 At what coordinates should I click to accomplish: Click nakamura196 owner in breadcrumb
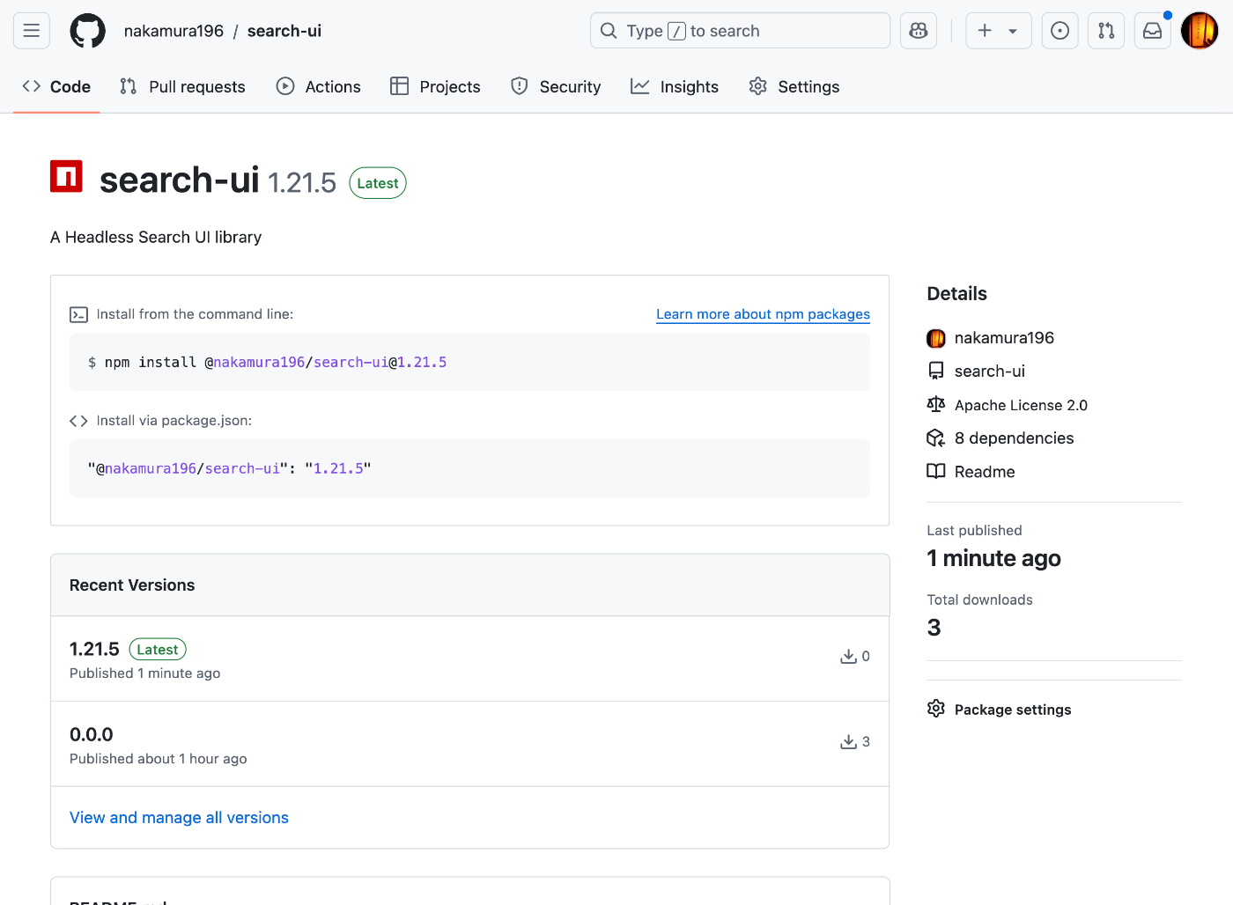click(x=174, y=31)
